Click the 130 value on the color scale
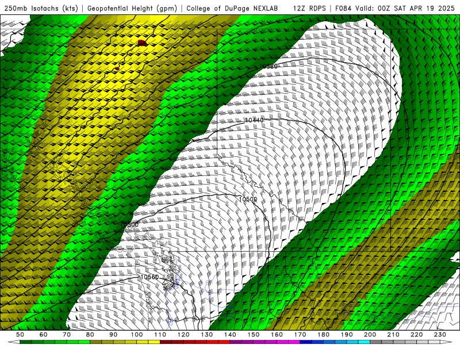This screenshot has width=460, height=345. (x=207, y=335)
